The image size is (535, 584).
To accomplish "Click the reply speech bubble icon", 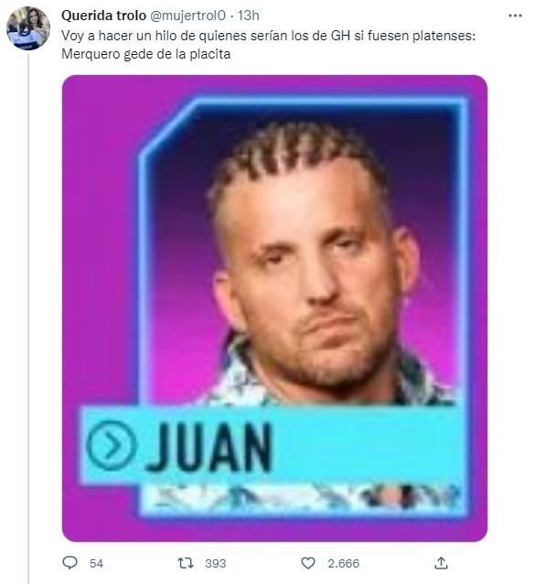I will coord(70,563).
